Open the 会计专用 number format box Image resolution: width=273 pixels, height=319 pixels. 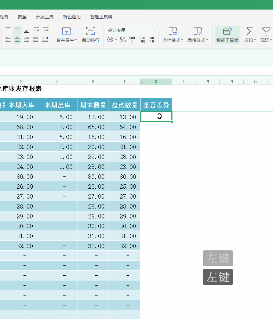tap(131, 30)
